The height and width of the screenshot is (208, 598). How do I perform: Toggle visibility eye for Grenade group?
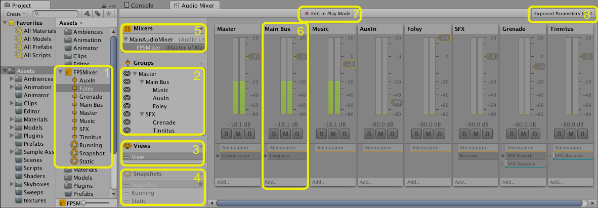127,122
